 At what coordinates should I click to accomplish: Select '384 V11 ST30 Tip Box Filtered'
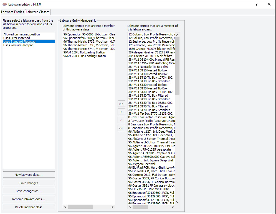point(151,96)
